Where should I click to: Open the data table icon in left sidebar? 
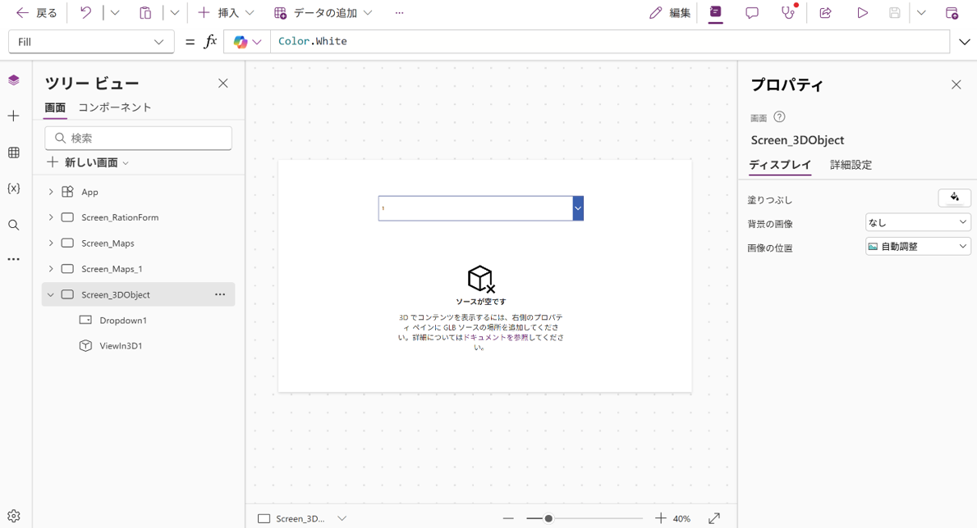click(x=14, y=152)
